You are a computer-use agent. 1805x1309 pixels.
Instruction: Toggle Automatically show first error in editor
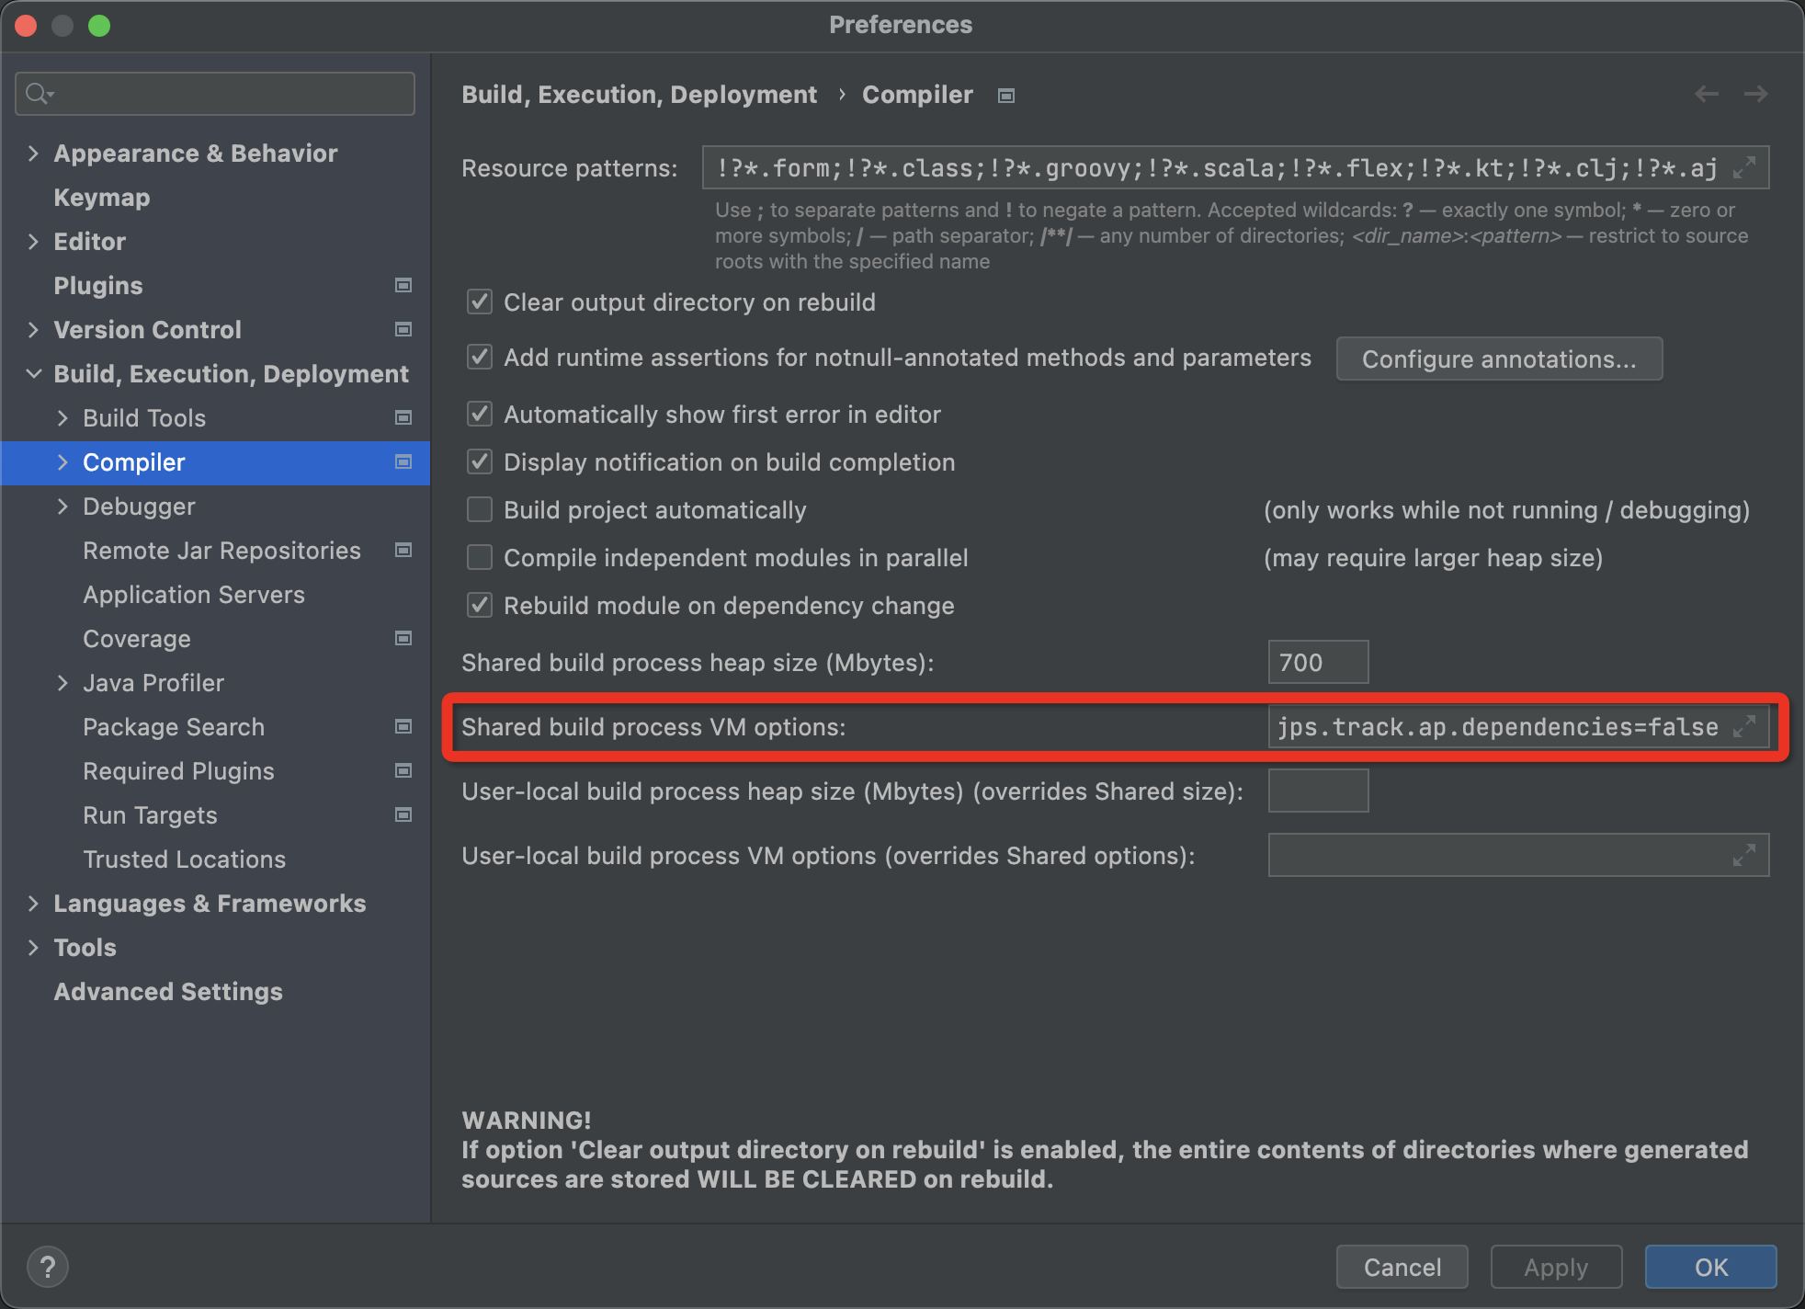(x=480, y=414)
